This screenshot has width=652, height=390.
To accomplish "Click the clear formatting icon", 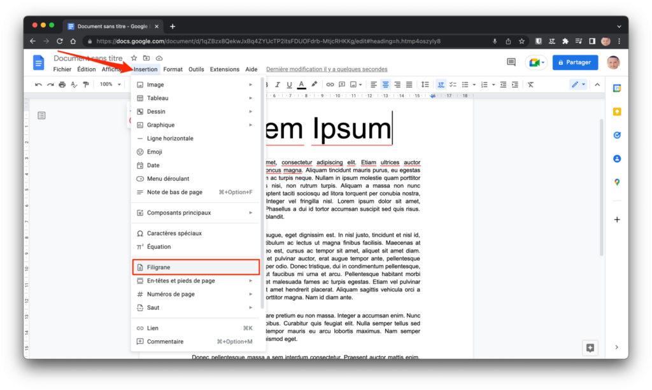I will 530,85.
